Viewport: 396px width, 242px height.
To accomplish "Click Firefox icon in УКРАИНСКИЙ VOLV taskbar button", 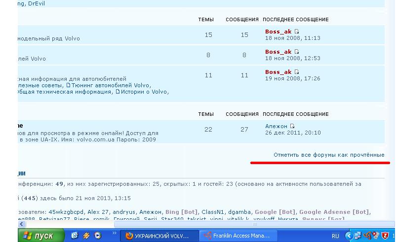I will coord(129,236).
